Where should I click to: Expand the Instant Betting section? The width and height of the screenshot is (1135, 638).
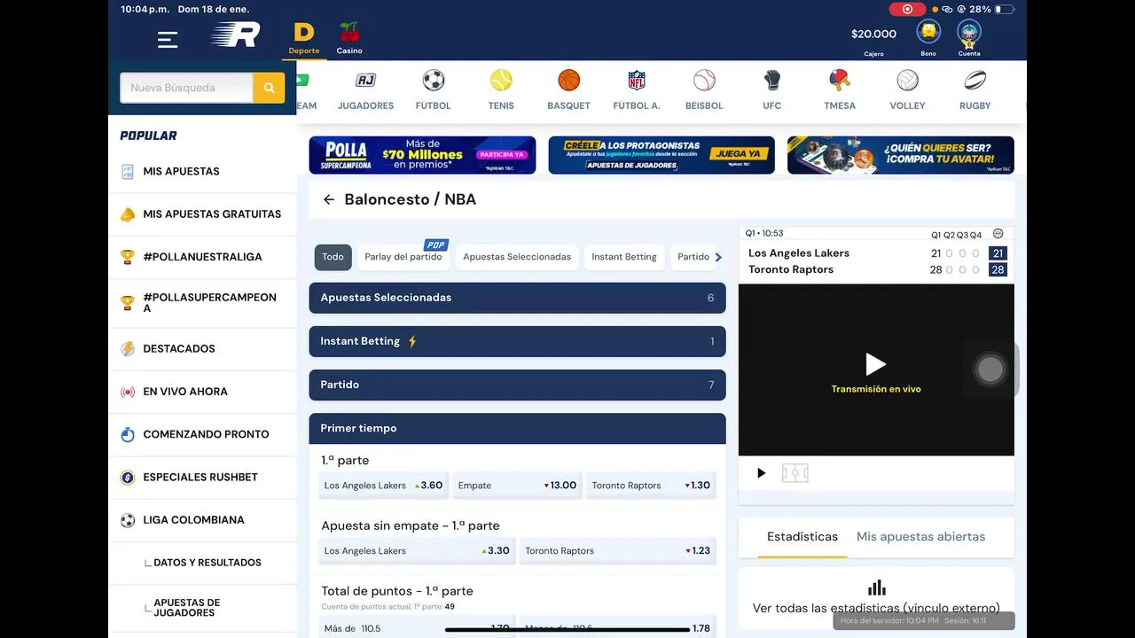coord(517,341)
